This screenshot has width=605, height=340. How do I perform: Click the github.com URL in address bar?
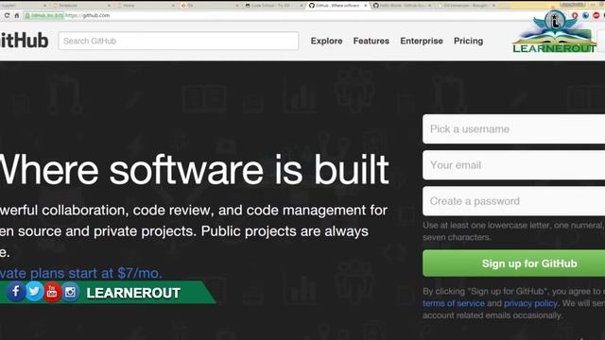tap(88, 15)
